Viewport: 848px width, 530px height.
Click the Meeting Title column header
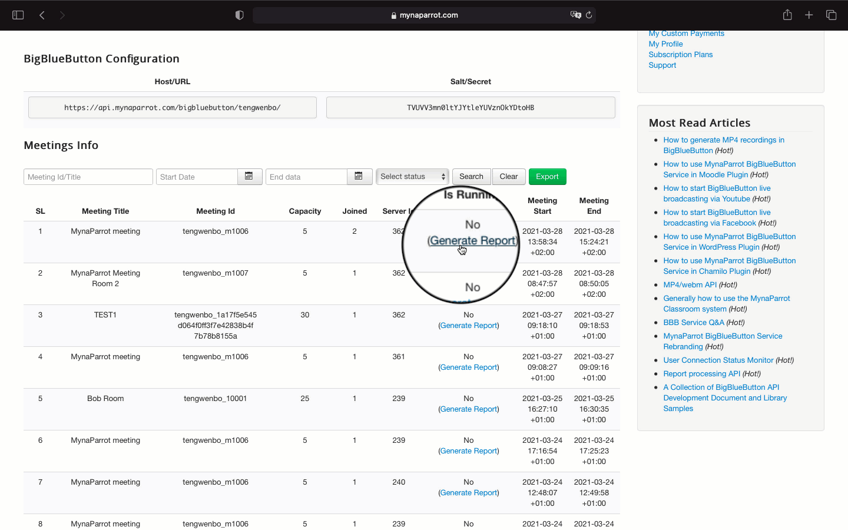pos(105,211)
